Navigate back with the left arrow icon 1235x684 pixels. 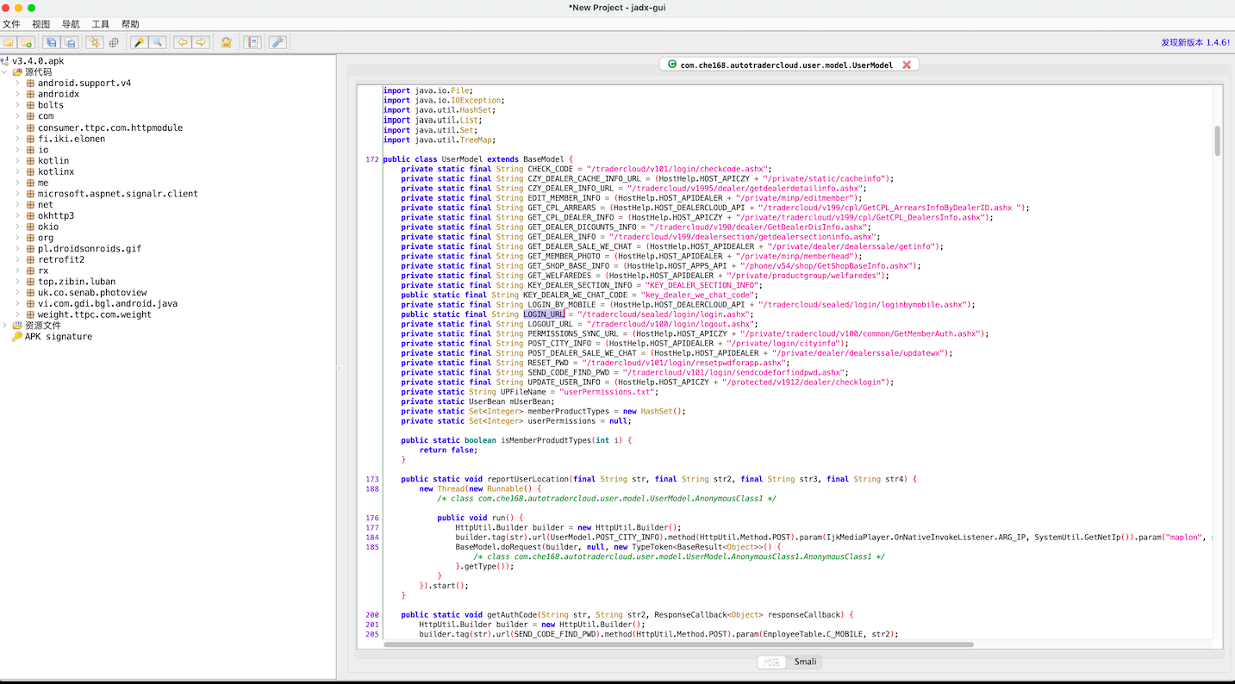tap(183, 42)
